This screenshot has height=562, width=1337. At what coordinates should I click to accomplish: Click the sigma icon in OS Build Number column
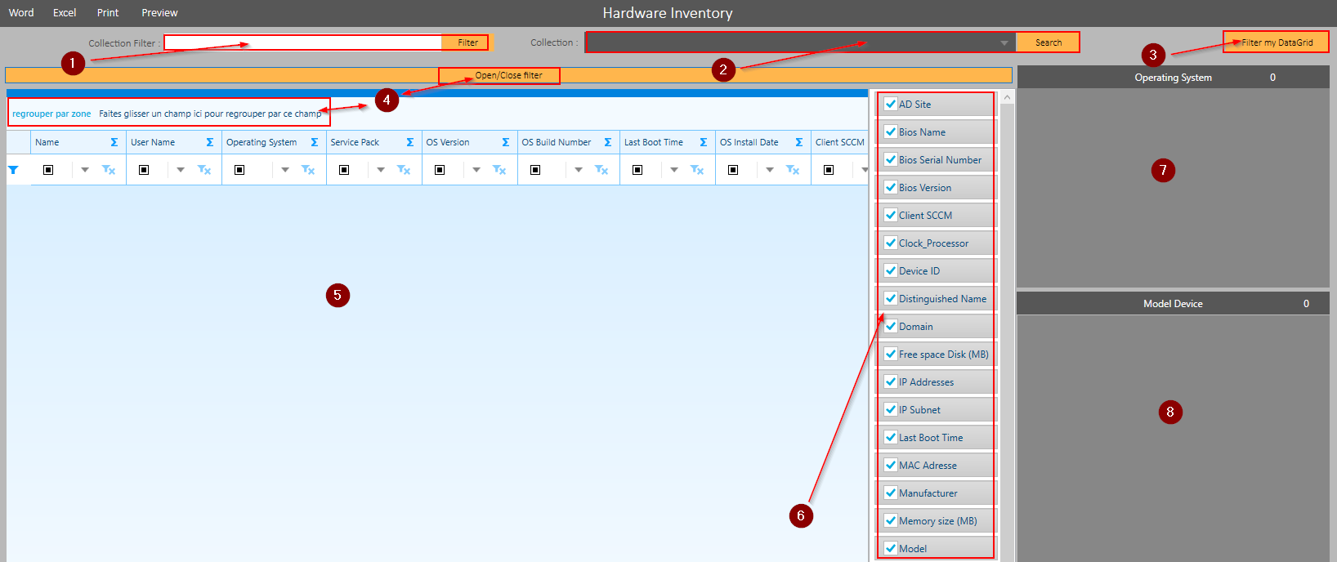click(x=608, y=142)
